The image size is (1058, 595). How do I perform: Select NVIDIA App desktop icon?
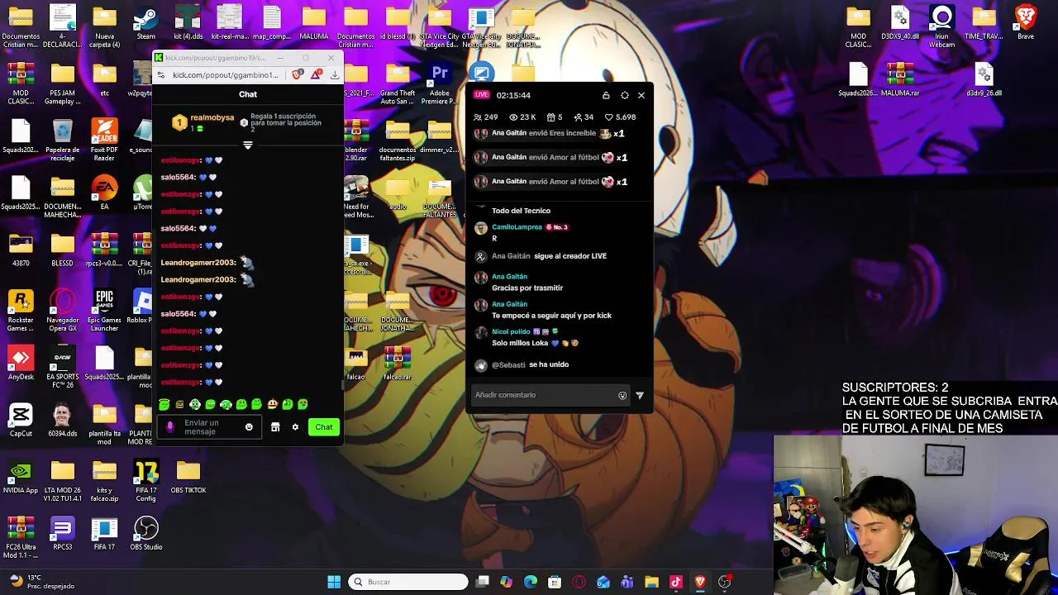click(21, 478)
